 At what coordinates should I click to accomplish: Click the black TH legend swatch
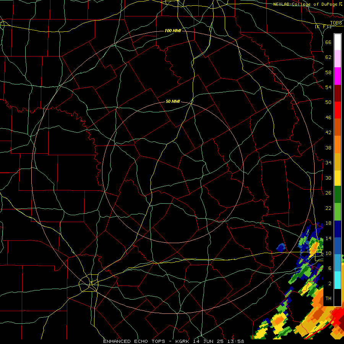(338, 297)
